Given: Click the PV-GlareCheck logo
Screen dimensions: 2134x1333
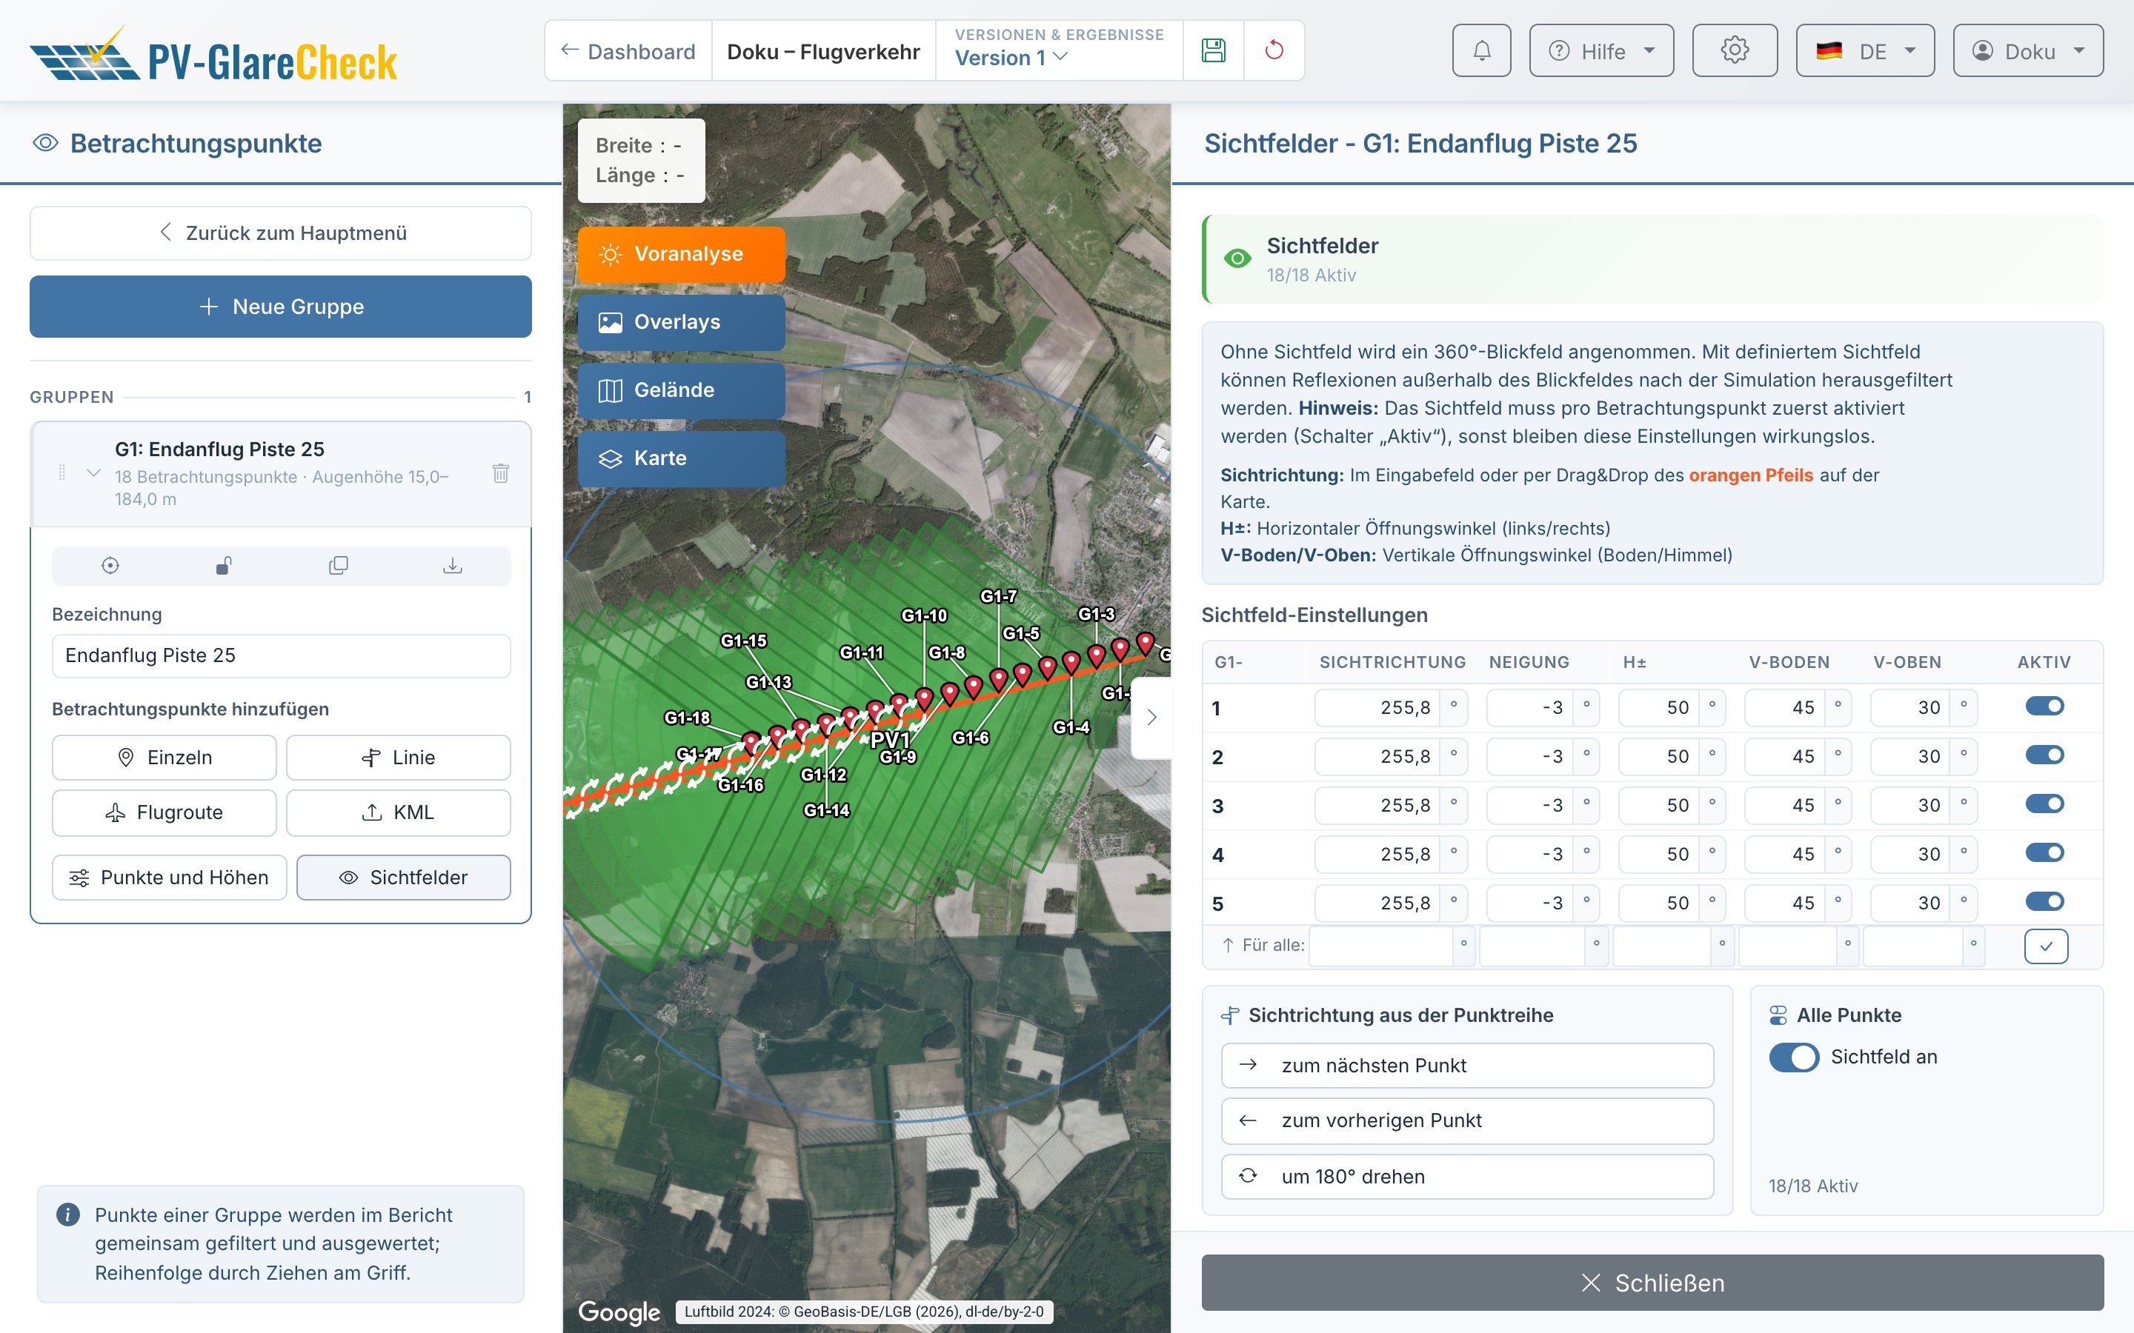Looking at the screenshot, I should (214, 55).
